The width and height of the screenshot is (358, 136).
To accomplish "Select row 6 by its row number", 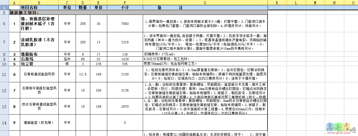I will (4, 24).
